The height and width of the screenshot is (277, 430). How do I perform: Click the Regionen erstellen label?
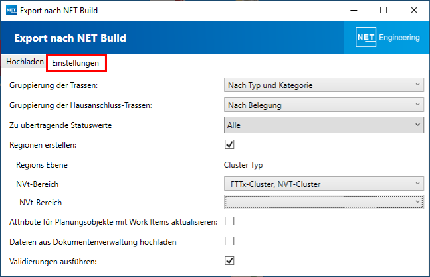[x=43, y=145]
